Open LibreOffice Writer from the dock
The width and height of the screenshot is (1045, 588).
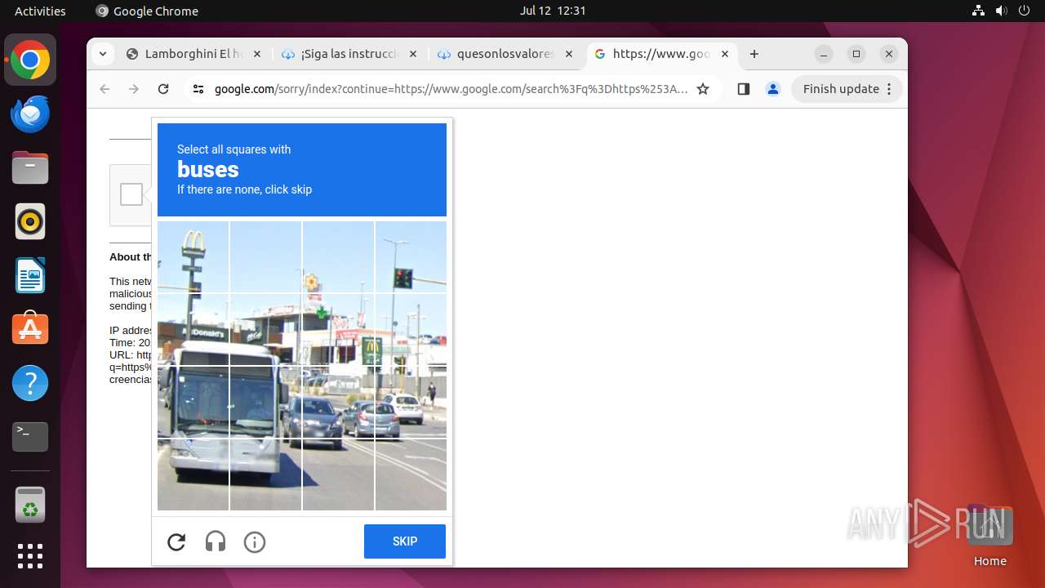tap(30, 275)
